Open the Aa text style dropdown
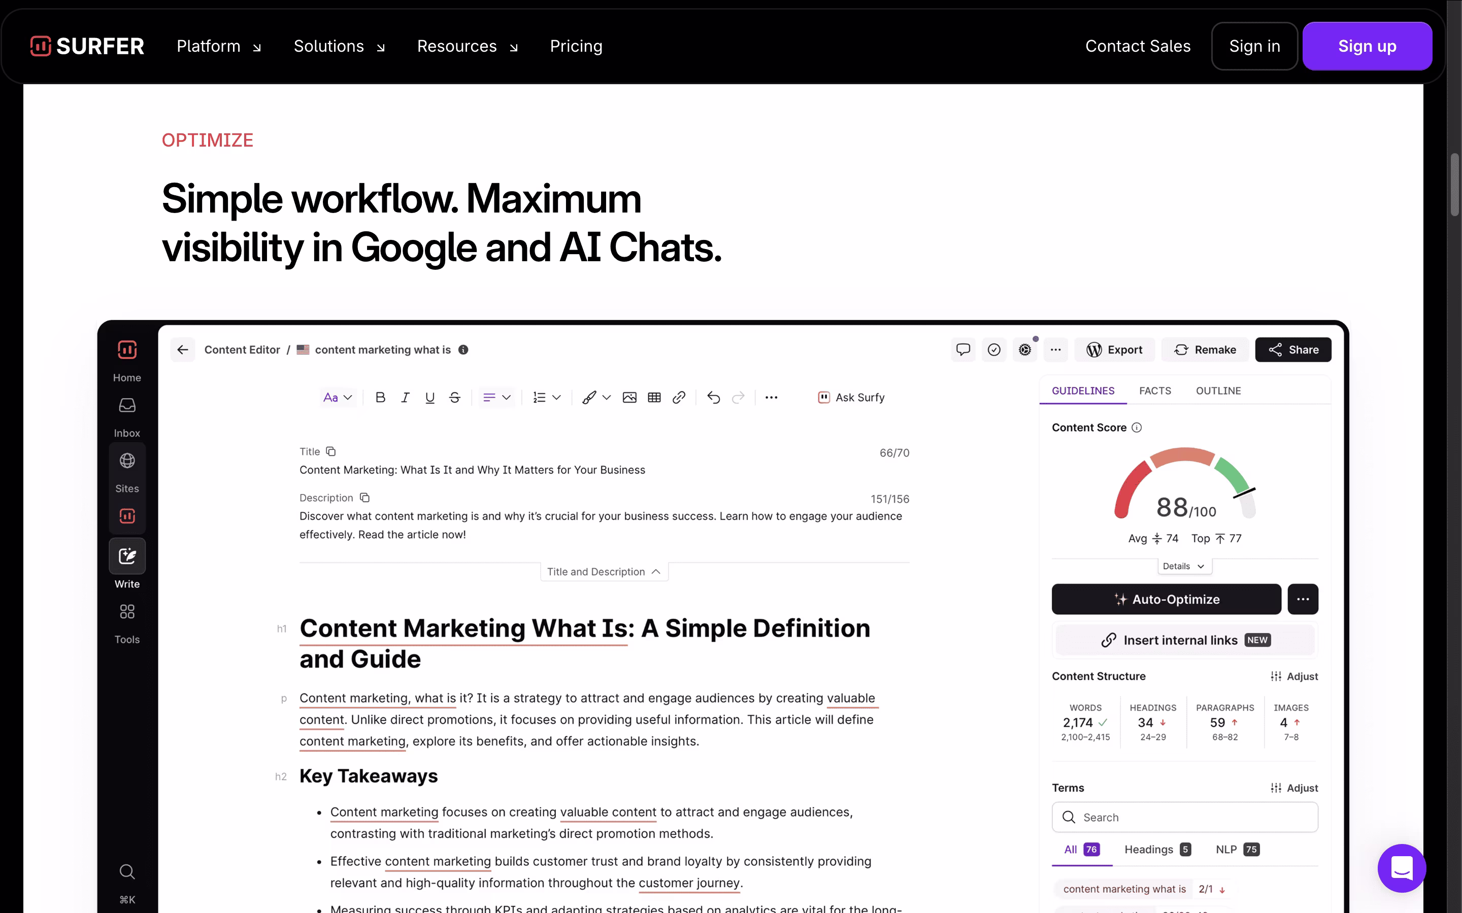The width and height of the screenshot is (1462, 913). (337, 397)
